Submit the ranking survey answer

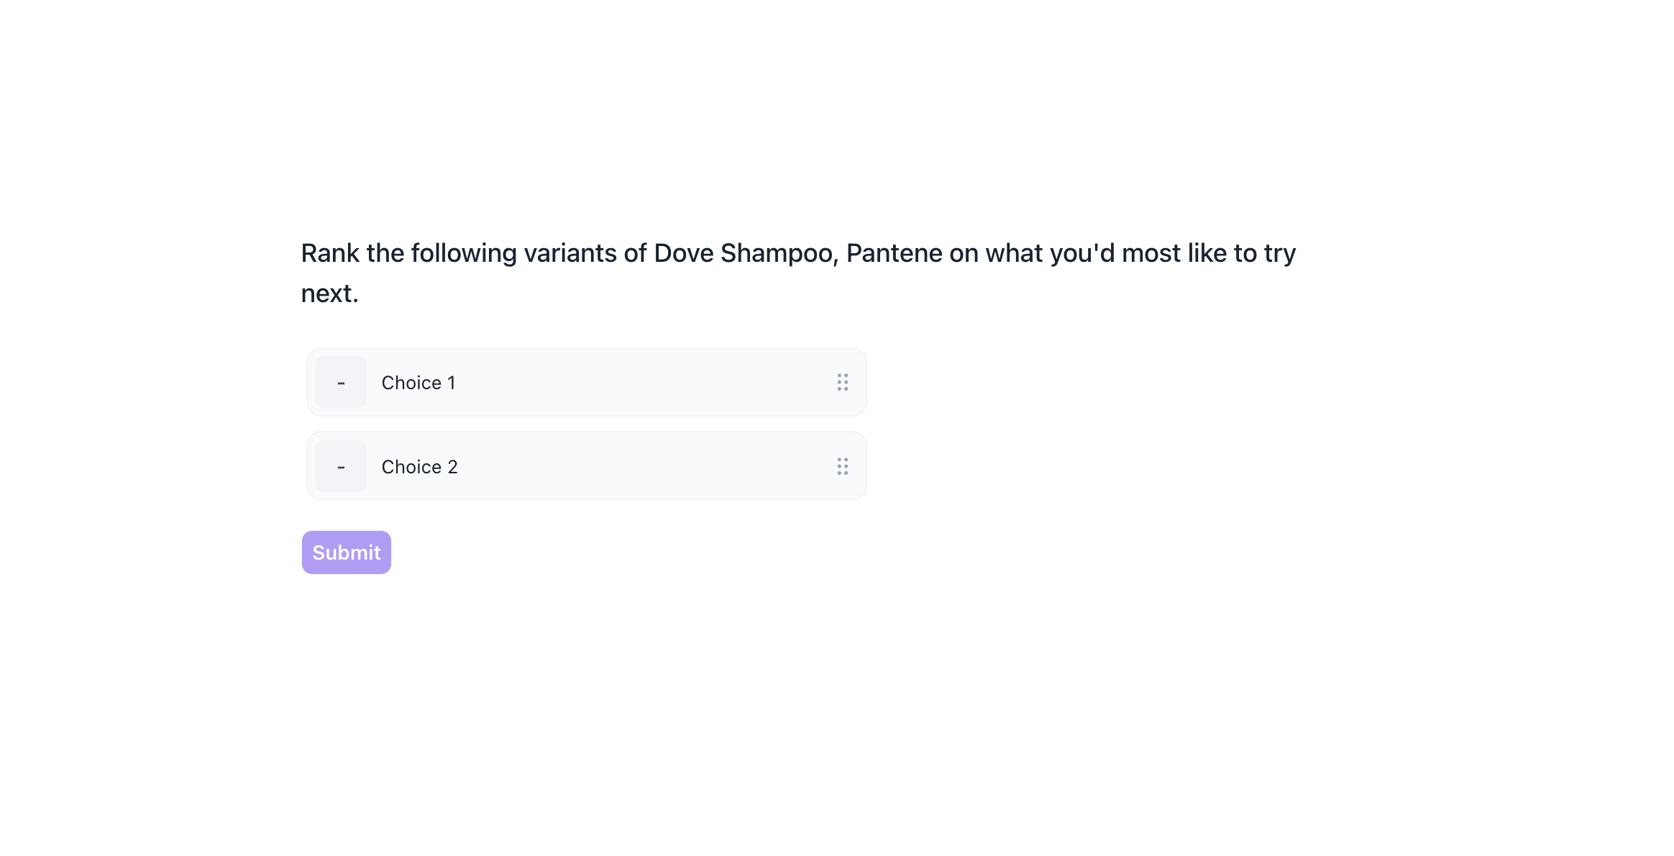pos(346,552)
